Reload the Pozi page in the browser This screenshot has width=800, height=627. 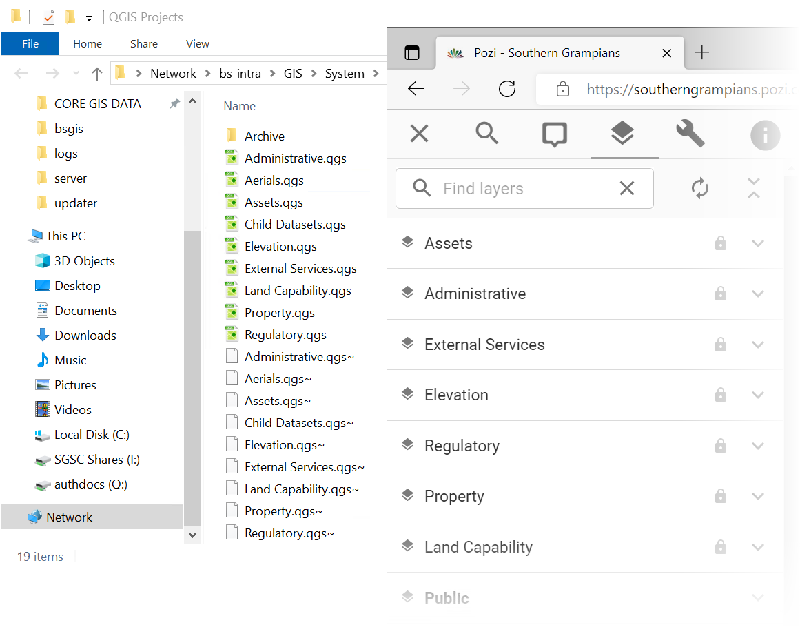tap(507, 89)
